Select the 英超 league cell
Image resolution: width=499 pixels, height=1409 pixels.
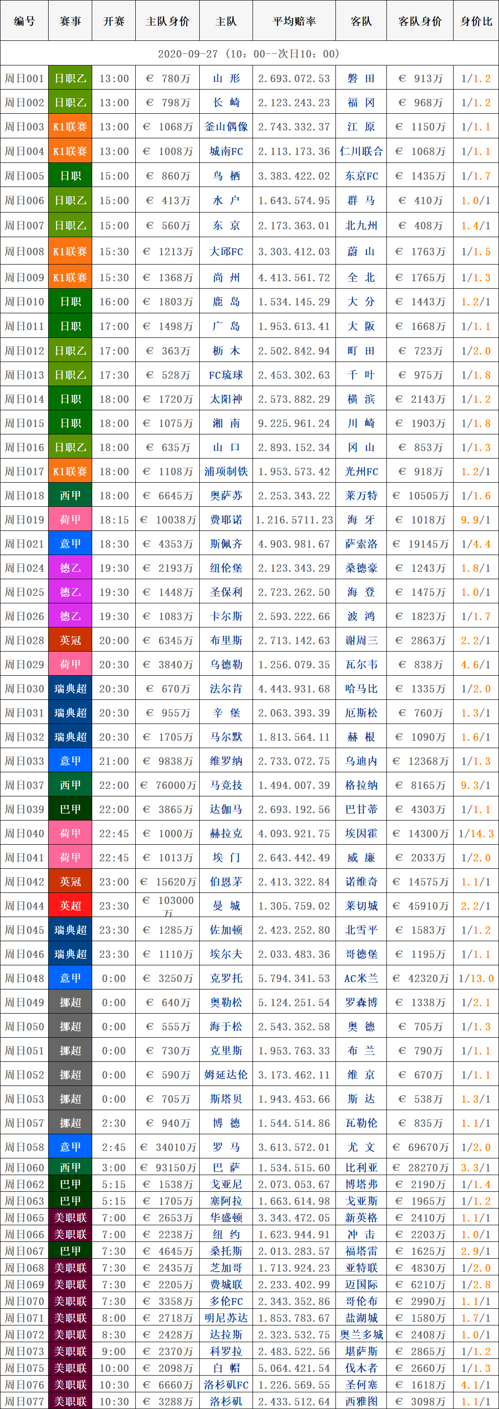pyautogui.click(x=70, y=906)
